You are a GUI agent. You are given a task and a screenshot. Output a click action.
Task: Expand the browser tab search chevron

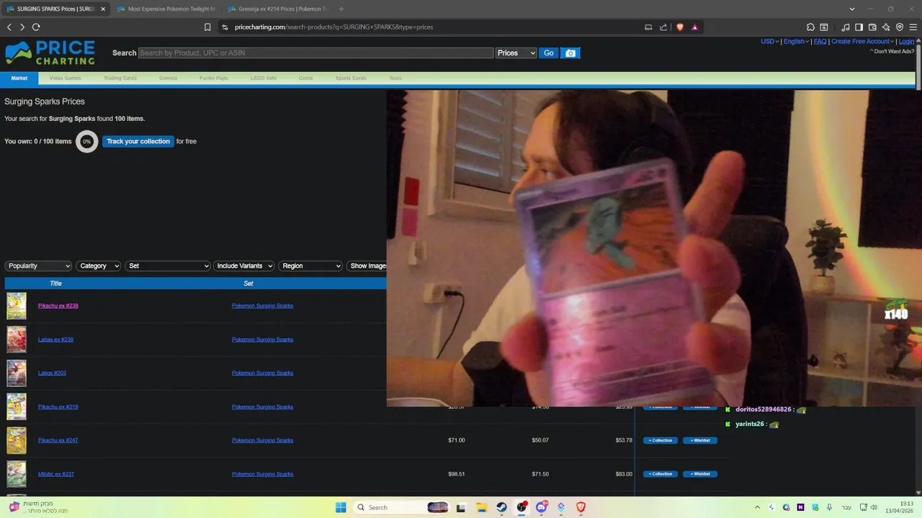[852, 9]
